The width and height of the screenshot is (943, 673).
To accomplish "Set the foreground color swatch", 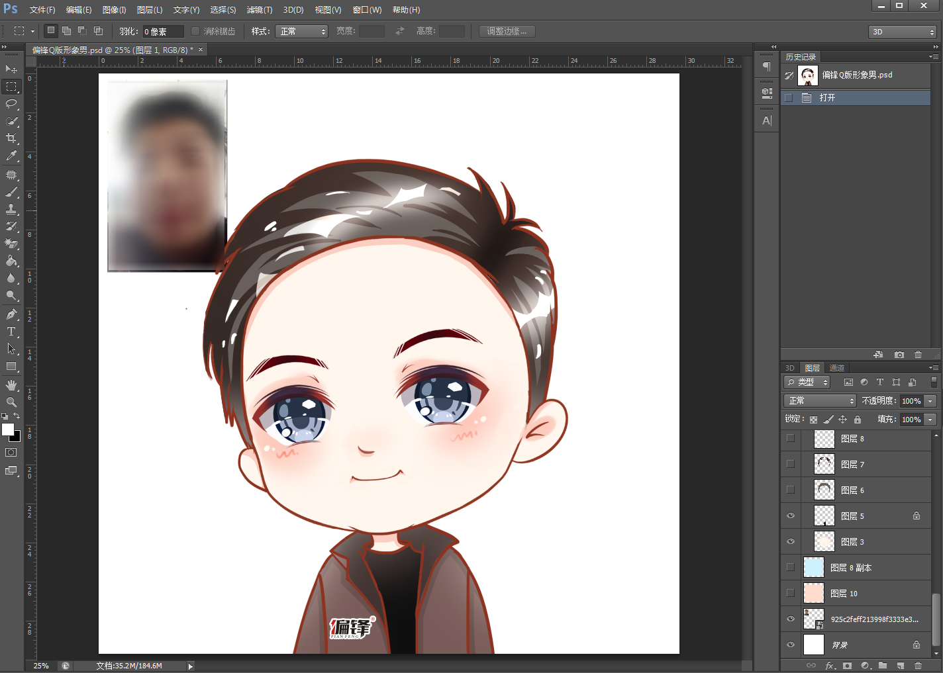I will 7,429.
